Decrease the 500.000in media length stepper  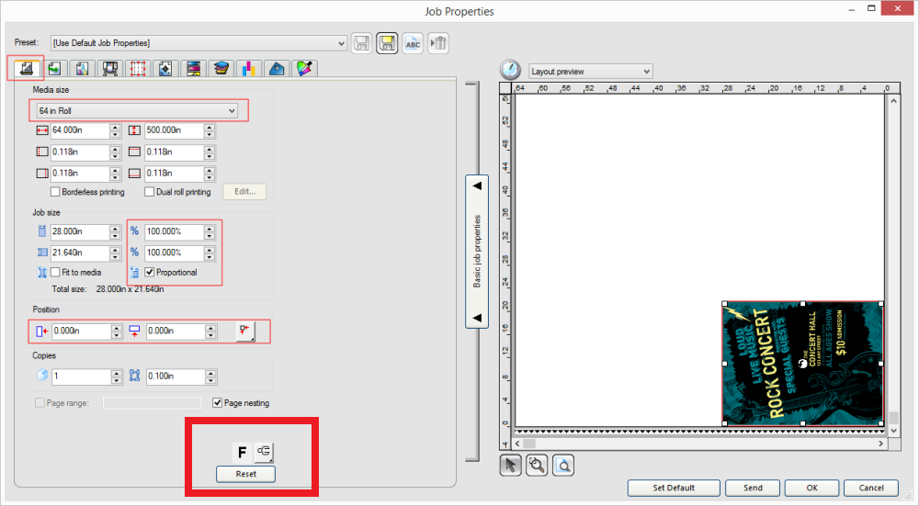tap(210, 134)
